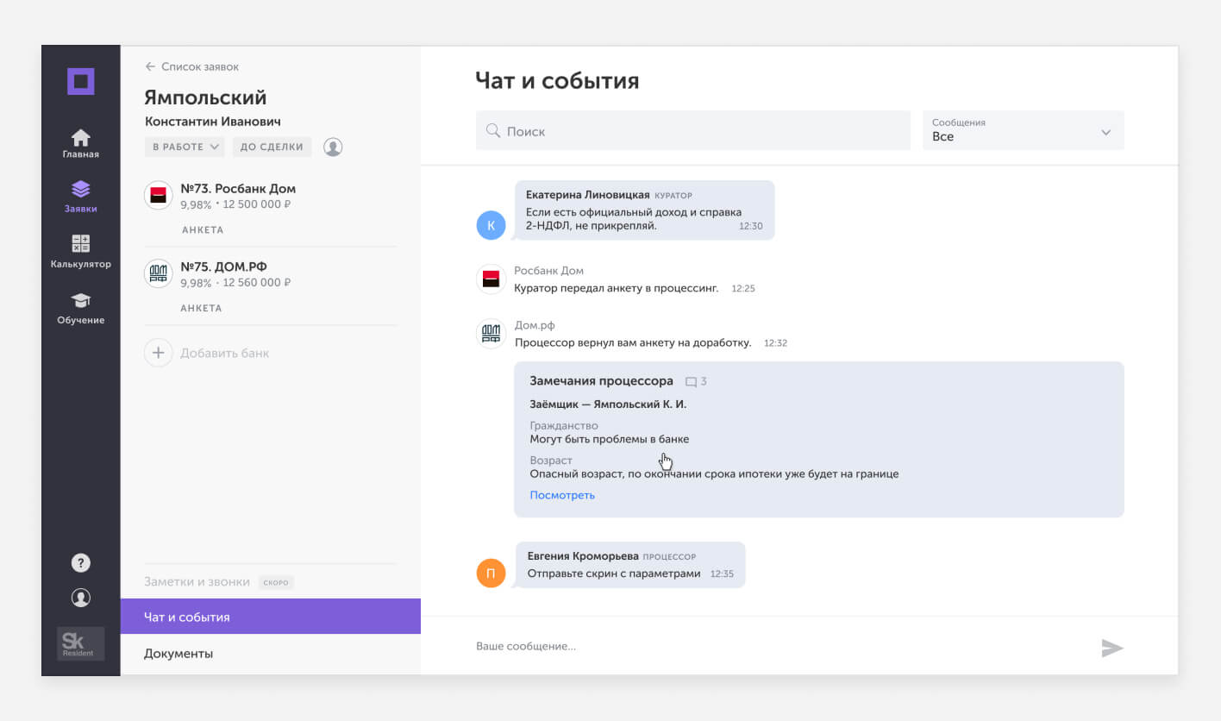Click message Куратор передал анкету в процессинг
The image size is (1221, 721).
pyautogui.click(x=616, y=288)
